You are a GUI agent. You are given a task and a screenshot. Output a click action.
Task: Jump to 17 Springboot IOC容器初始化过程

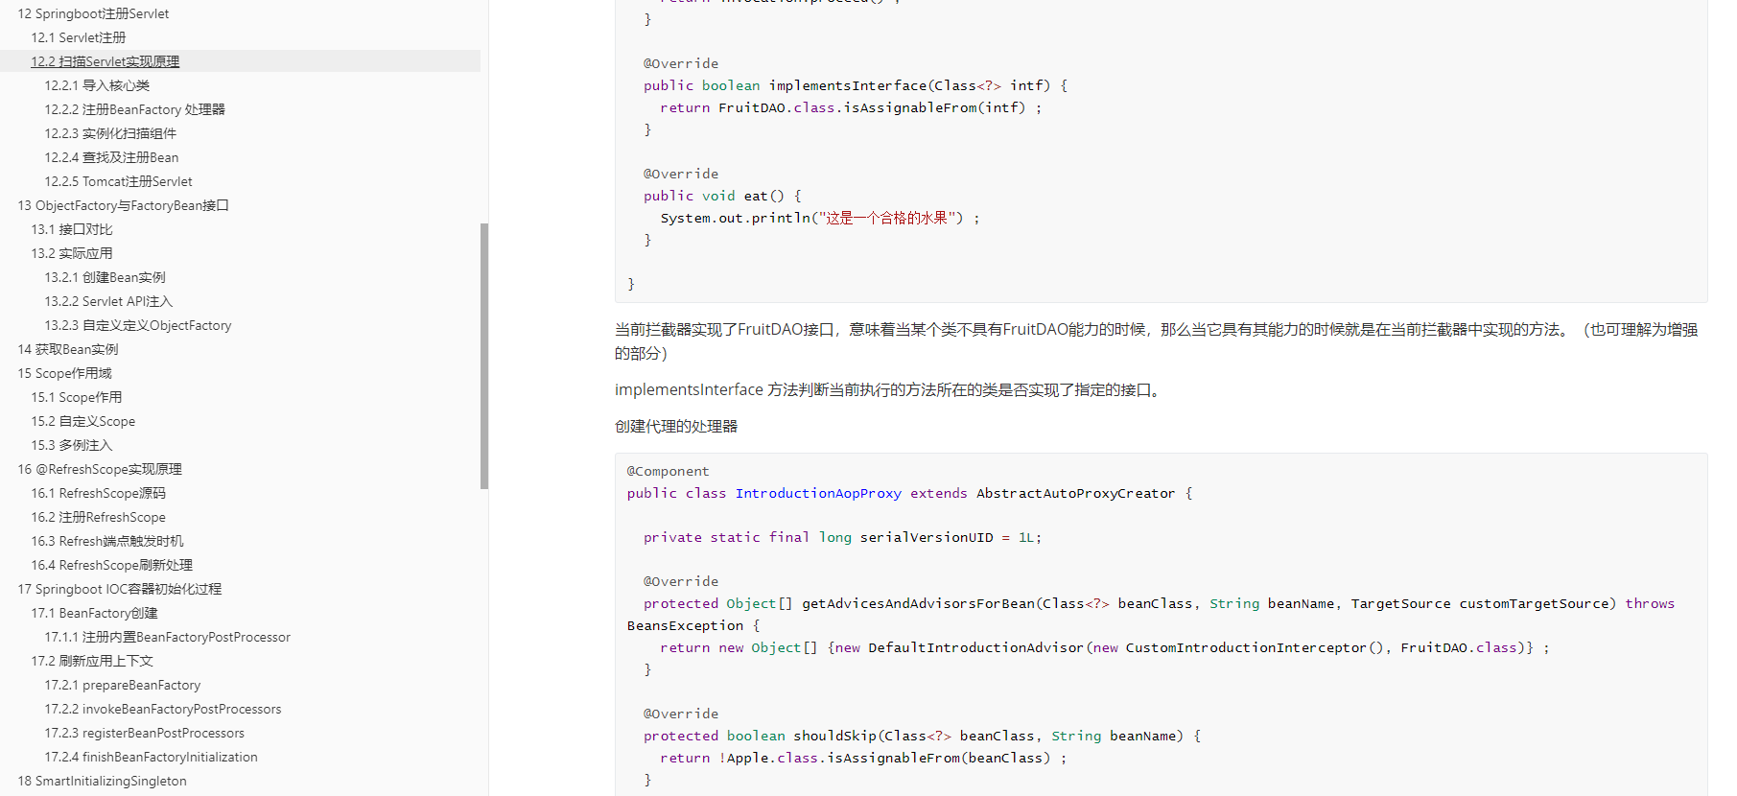tap(120, 589)
